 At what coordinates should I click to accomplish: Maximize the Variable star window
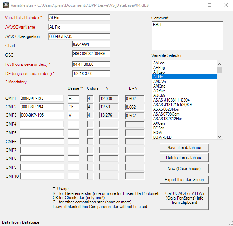click(x=209, y=5)
